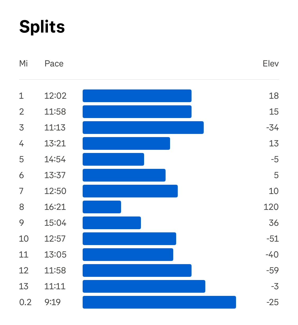Viewport: 298px width, 325px height.
Task: Click the -34 elevation value
Action: tap(272, 128)
